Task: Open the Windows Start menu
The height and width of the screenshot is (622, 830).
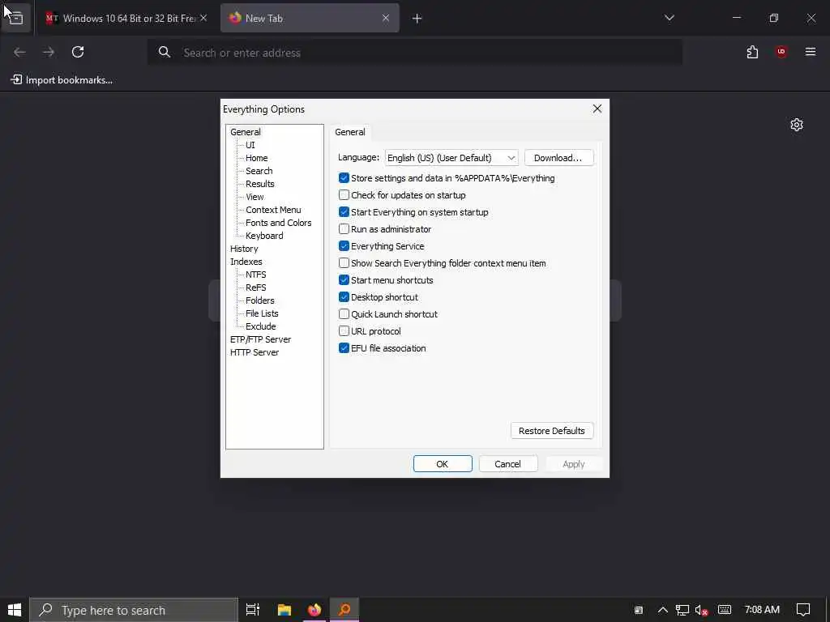Action: tap(15, 610)
